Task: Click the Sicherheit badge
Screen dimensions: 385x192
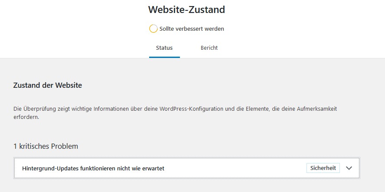Action: click(323, 168)
